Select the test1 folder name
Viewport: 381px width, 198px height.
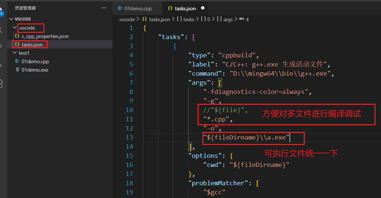[24, 53]
